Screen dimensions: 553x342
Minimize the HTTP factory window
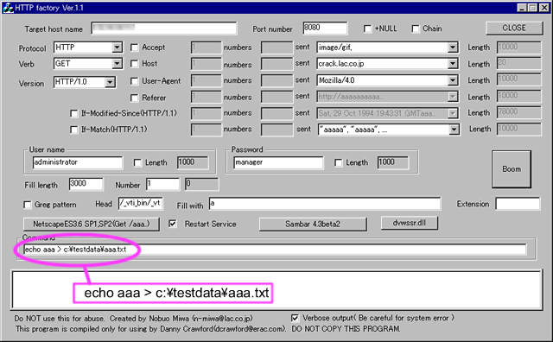522,8
